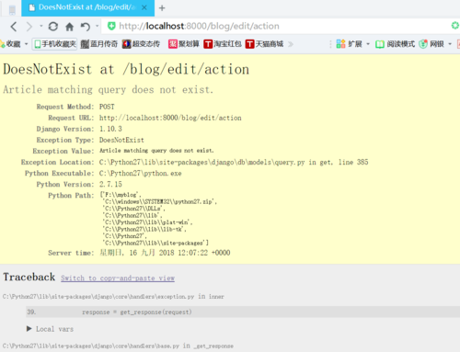460x352 pixels.
Task: Go back using the browser back arrow
Action: point(14,27)
